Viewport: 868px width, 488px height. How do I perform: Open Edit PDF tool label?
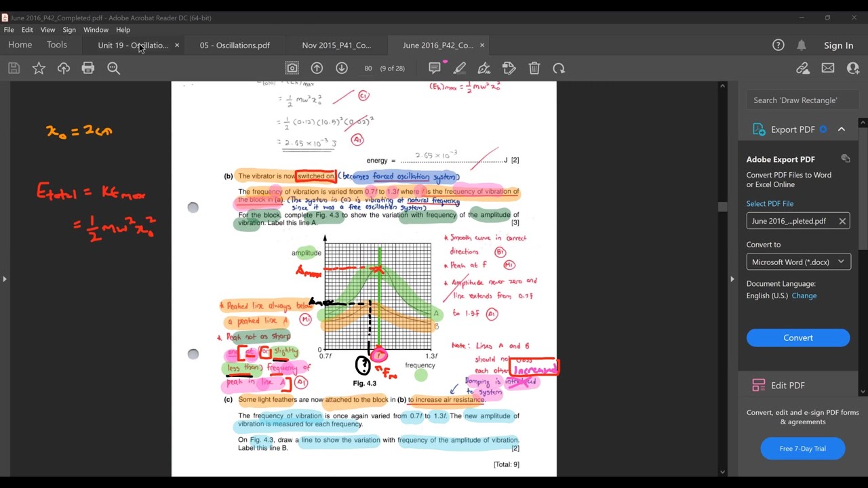coord(788,385)
